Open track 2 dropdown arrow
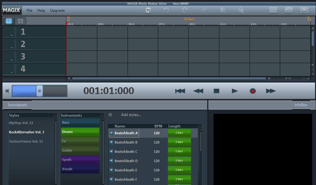This screenshot has height=185, width=316. point(11,48)
